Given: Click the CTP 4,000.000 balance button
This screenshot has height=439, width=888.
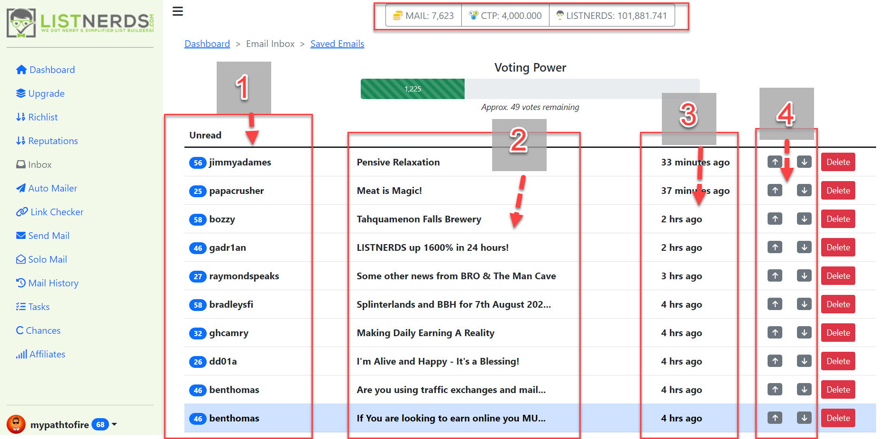Looking at the screenshot, I should pyautogui.click(x=505, y=16).
